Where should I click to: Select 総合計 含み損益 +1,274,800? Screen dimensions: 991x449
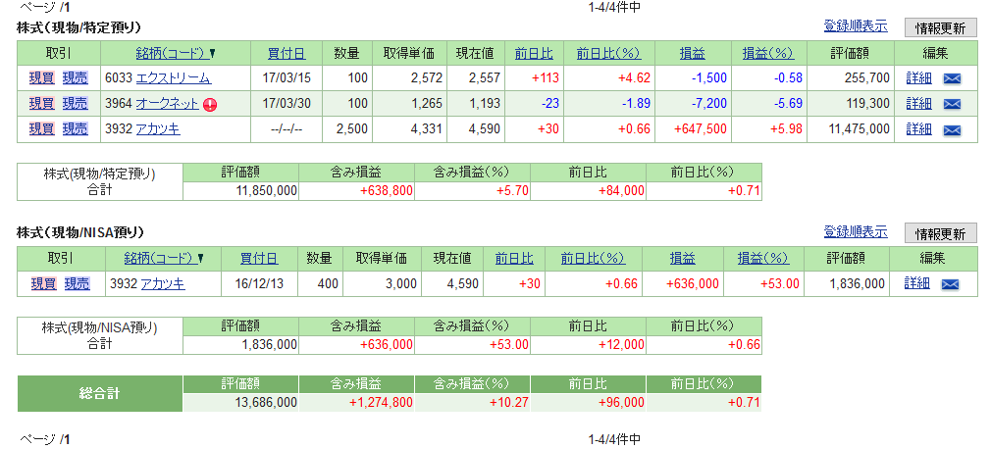(381, 402)
